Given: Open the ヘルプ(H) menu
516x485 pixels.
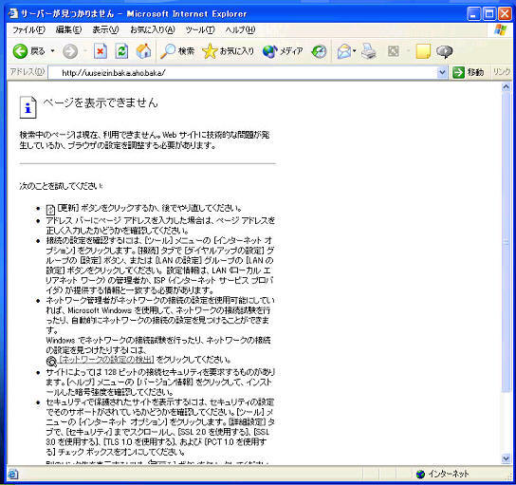Looking at the screenshot, I should pos(240,30).
